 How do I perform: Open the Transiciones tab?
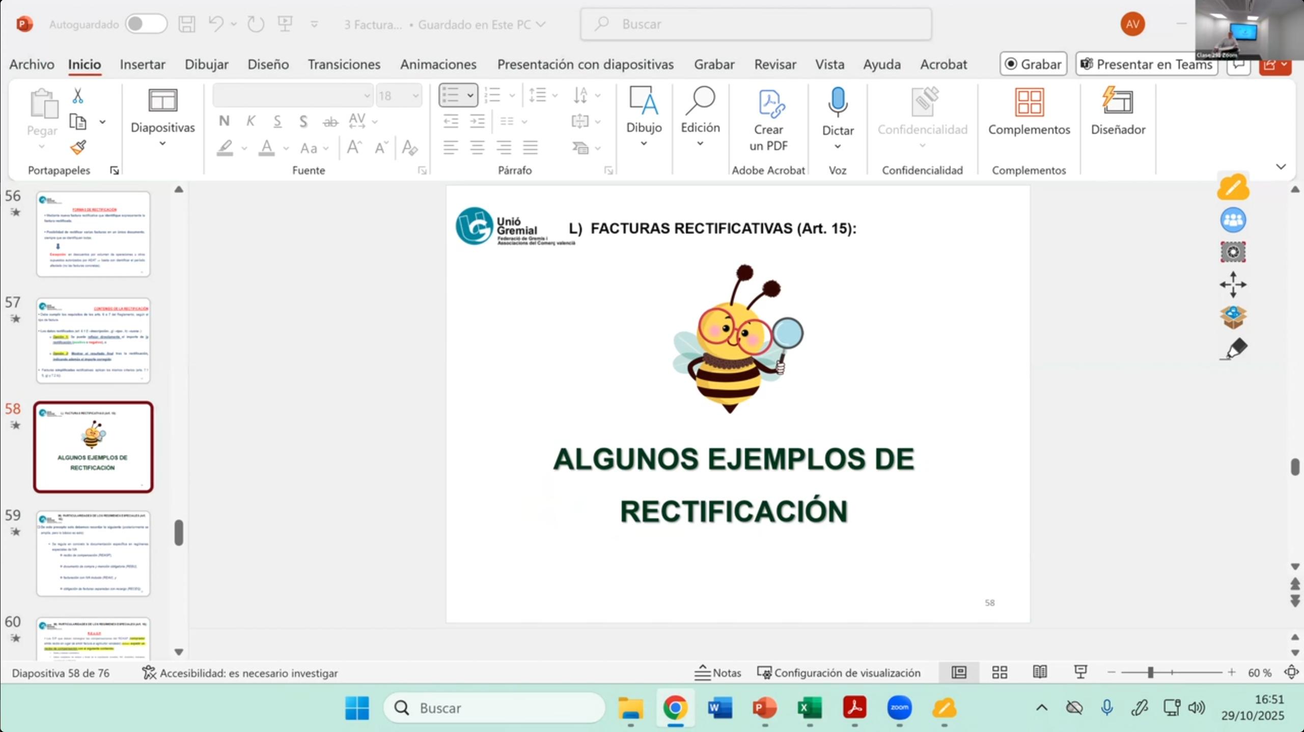344,64
